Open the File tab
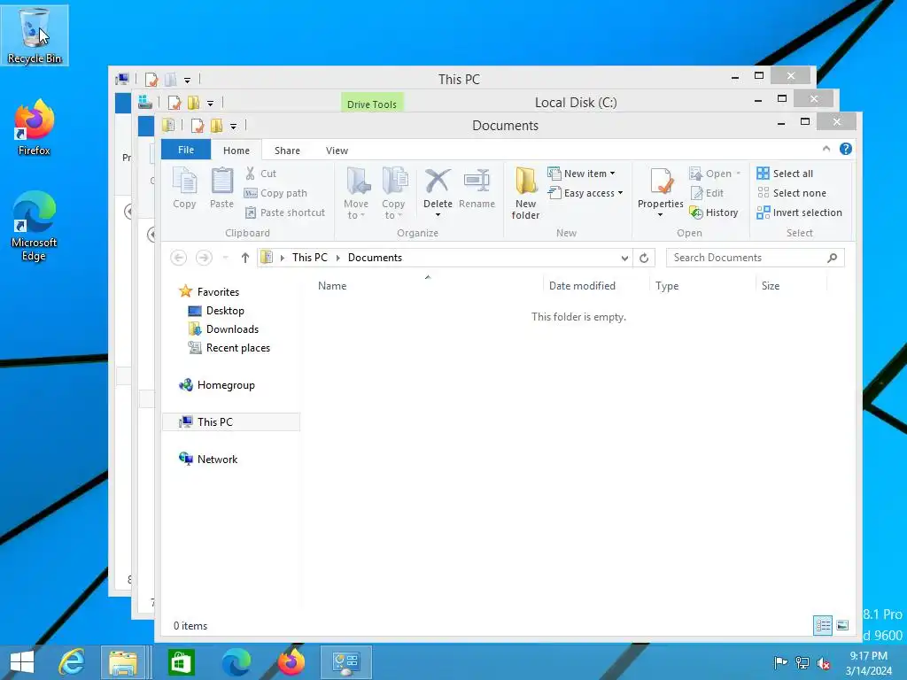The height and width of the screenshot is (680, 907). pos(186,150)
